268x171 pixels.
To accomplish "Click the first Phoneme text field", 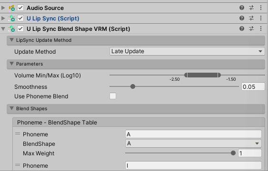I will pos(193,134).
